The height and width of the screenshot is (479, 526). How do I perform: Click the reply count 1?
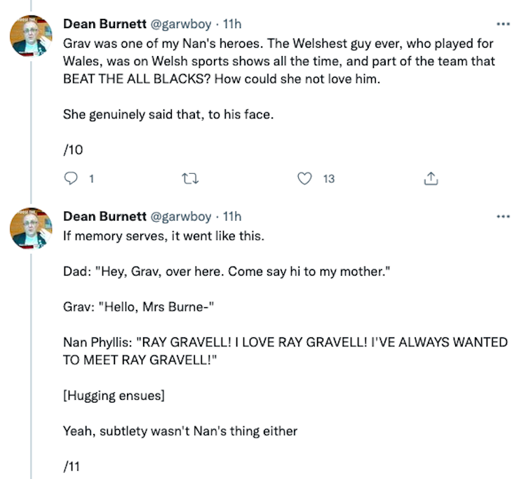pyautogui.click(x=91, y=180)
